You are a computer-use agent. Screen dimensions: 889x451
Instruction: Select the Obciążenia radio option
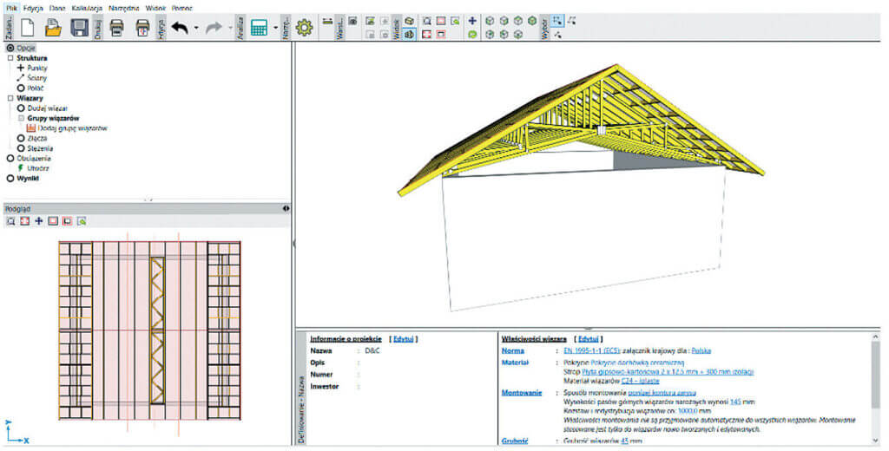(10, 158)
